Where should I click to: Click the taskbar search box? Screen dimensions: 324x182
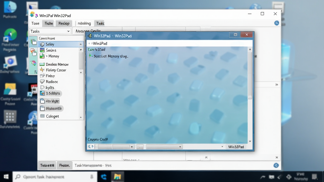point(55,177)
